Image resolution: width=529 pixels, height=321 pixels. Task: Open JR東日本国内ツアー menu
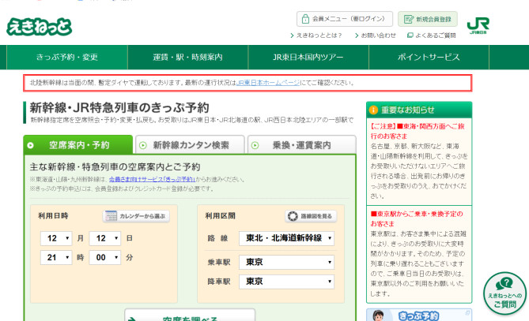pos(308,58)
